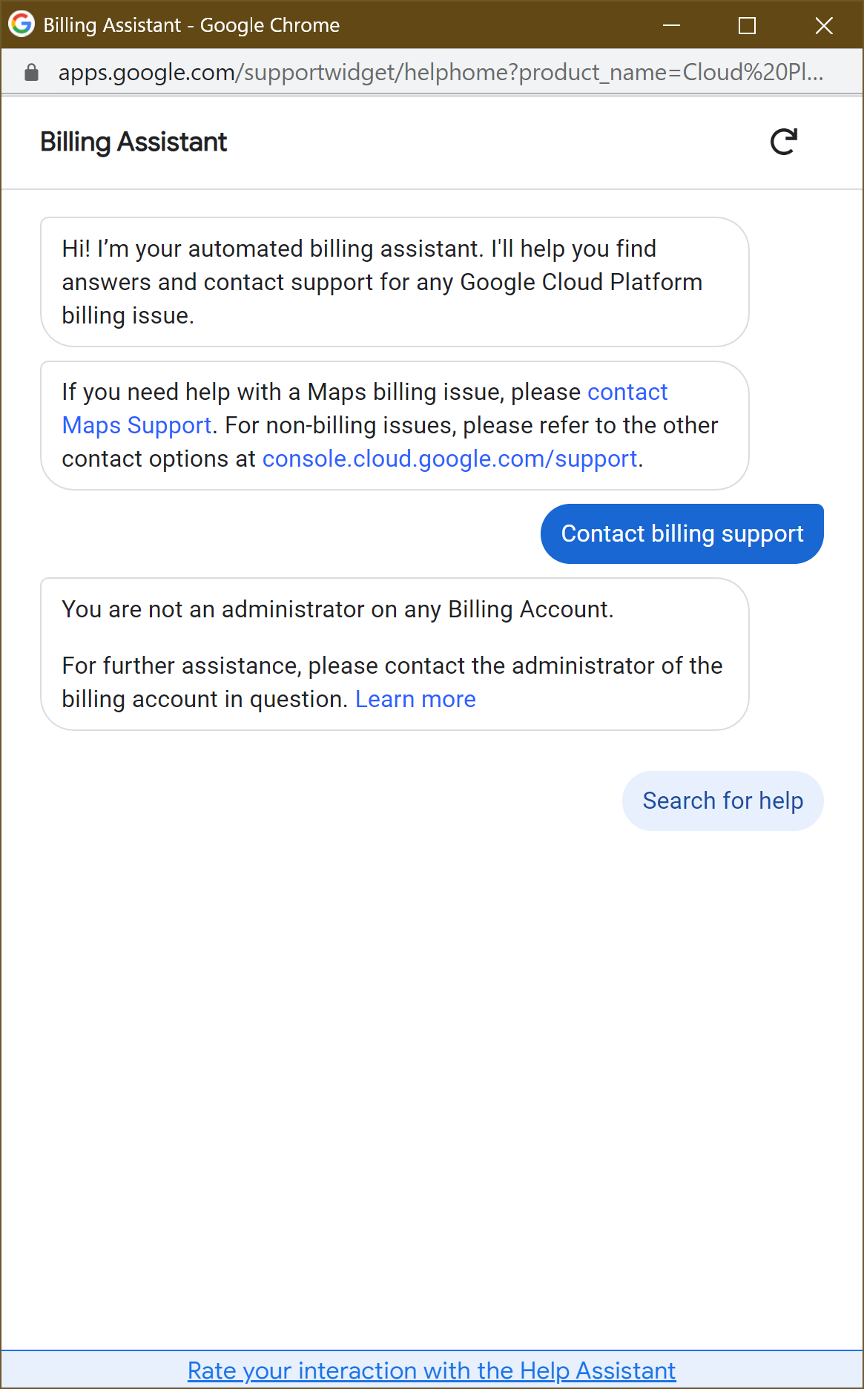
Task: Click the 'For further assistance' paragraph text
Action: (392, 666)
